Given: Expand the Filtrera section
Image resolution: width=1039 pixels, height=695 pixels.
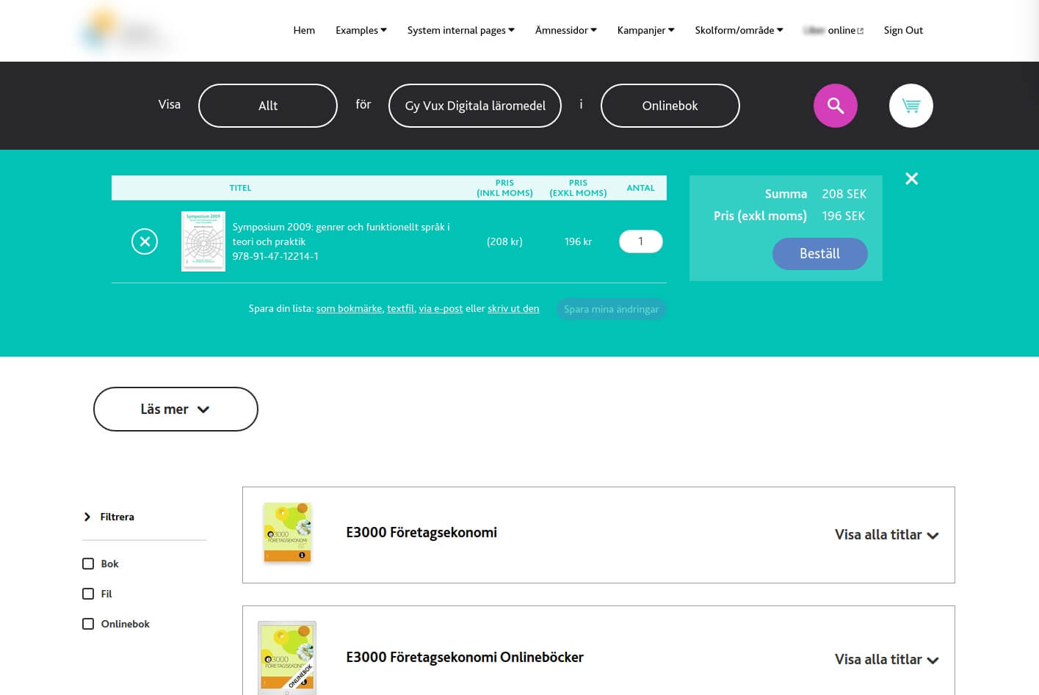Looking at the screenshot, I should [109, 517].
